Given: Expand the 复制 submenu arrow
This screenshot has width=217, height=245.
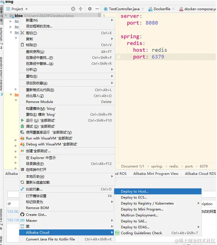Looking at the screenshot, I should point(112,39).
